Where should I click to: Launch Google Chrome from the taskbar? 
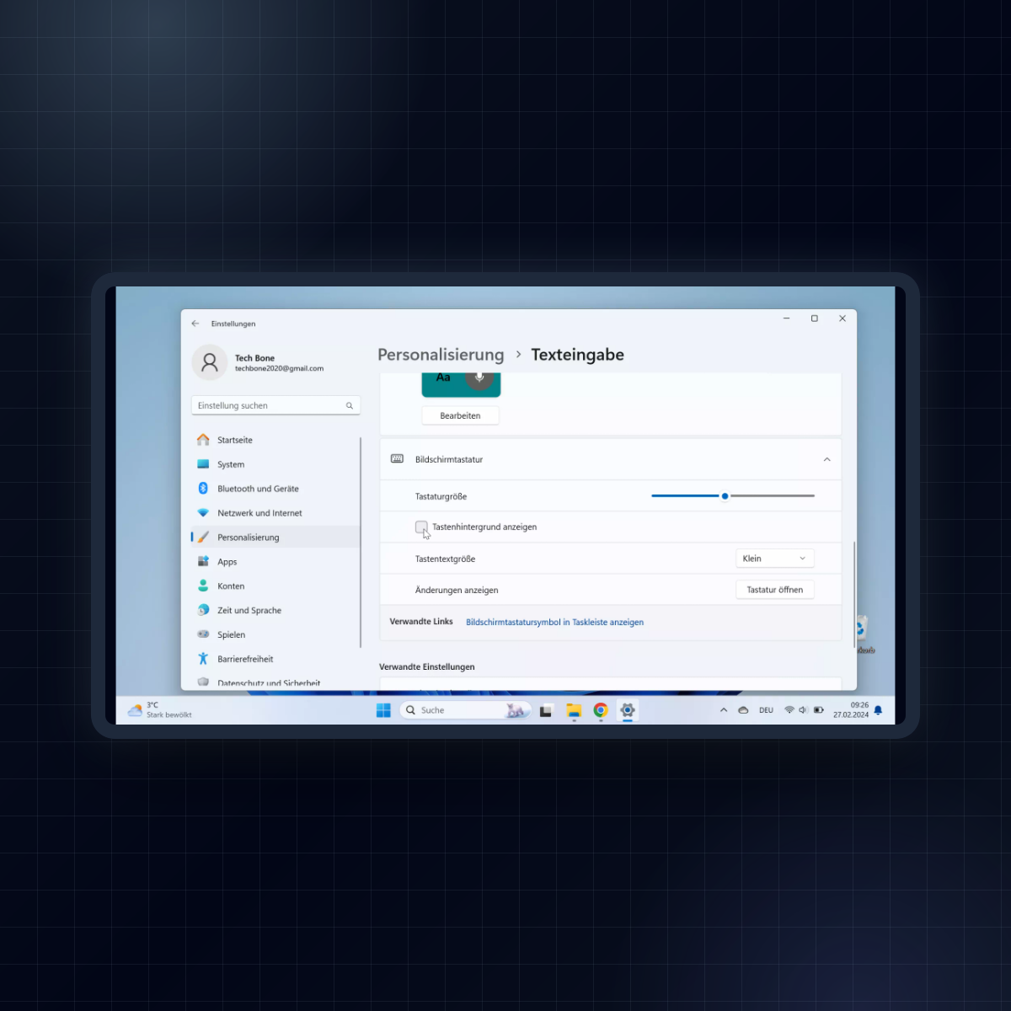(x=601, y=710)
